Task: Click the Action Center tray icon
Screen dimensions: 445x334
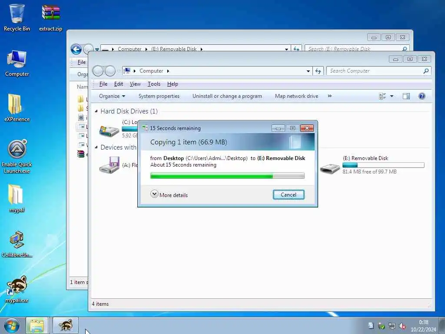Action: [x=371, y=326]
